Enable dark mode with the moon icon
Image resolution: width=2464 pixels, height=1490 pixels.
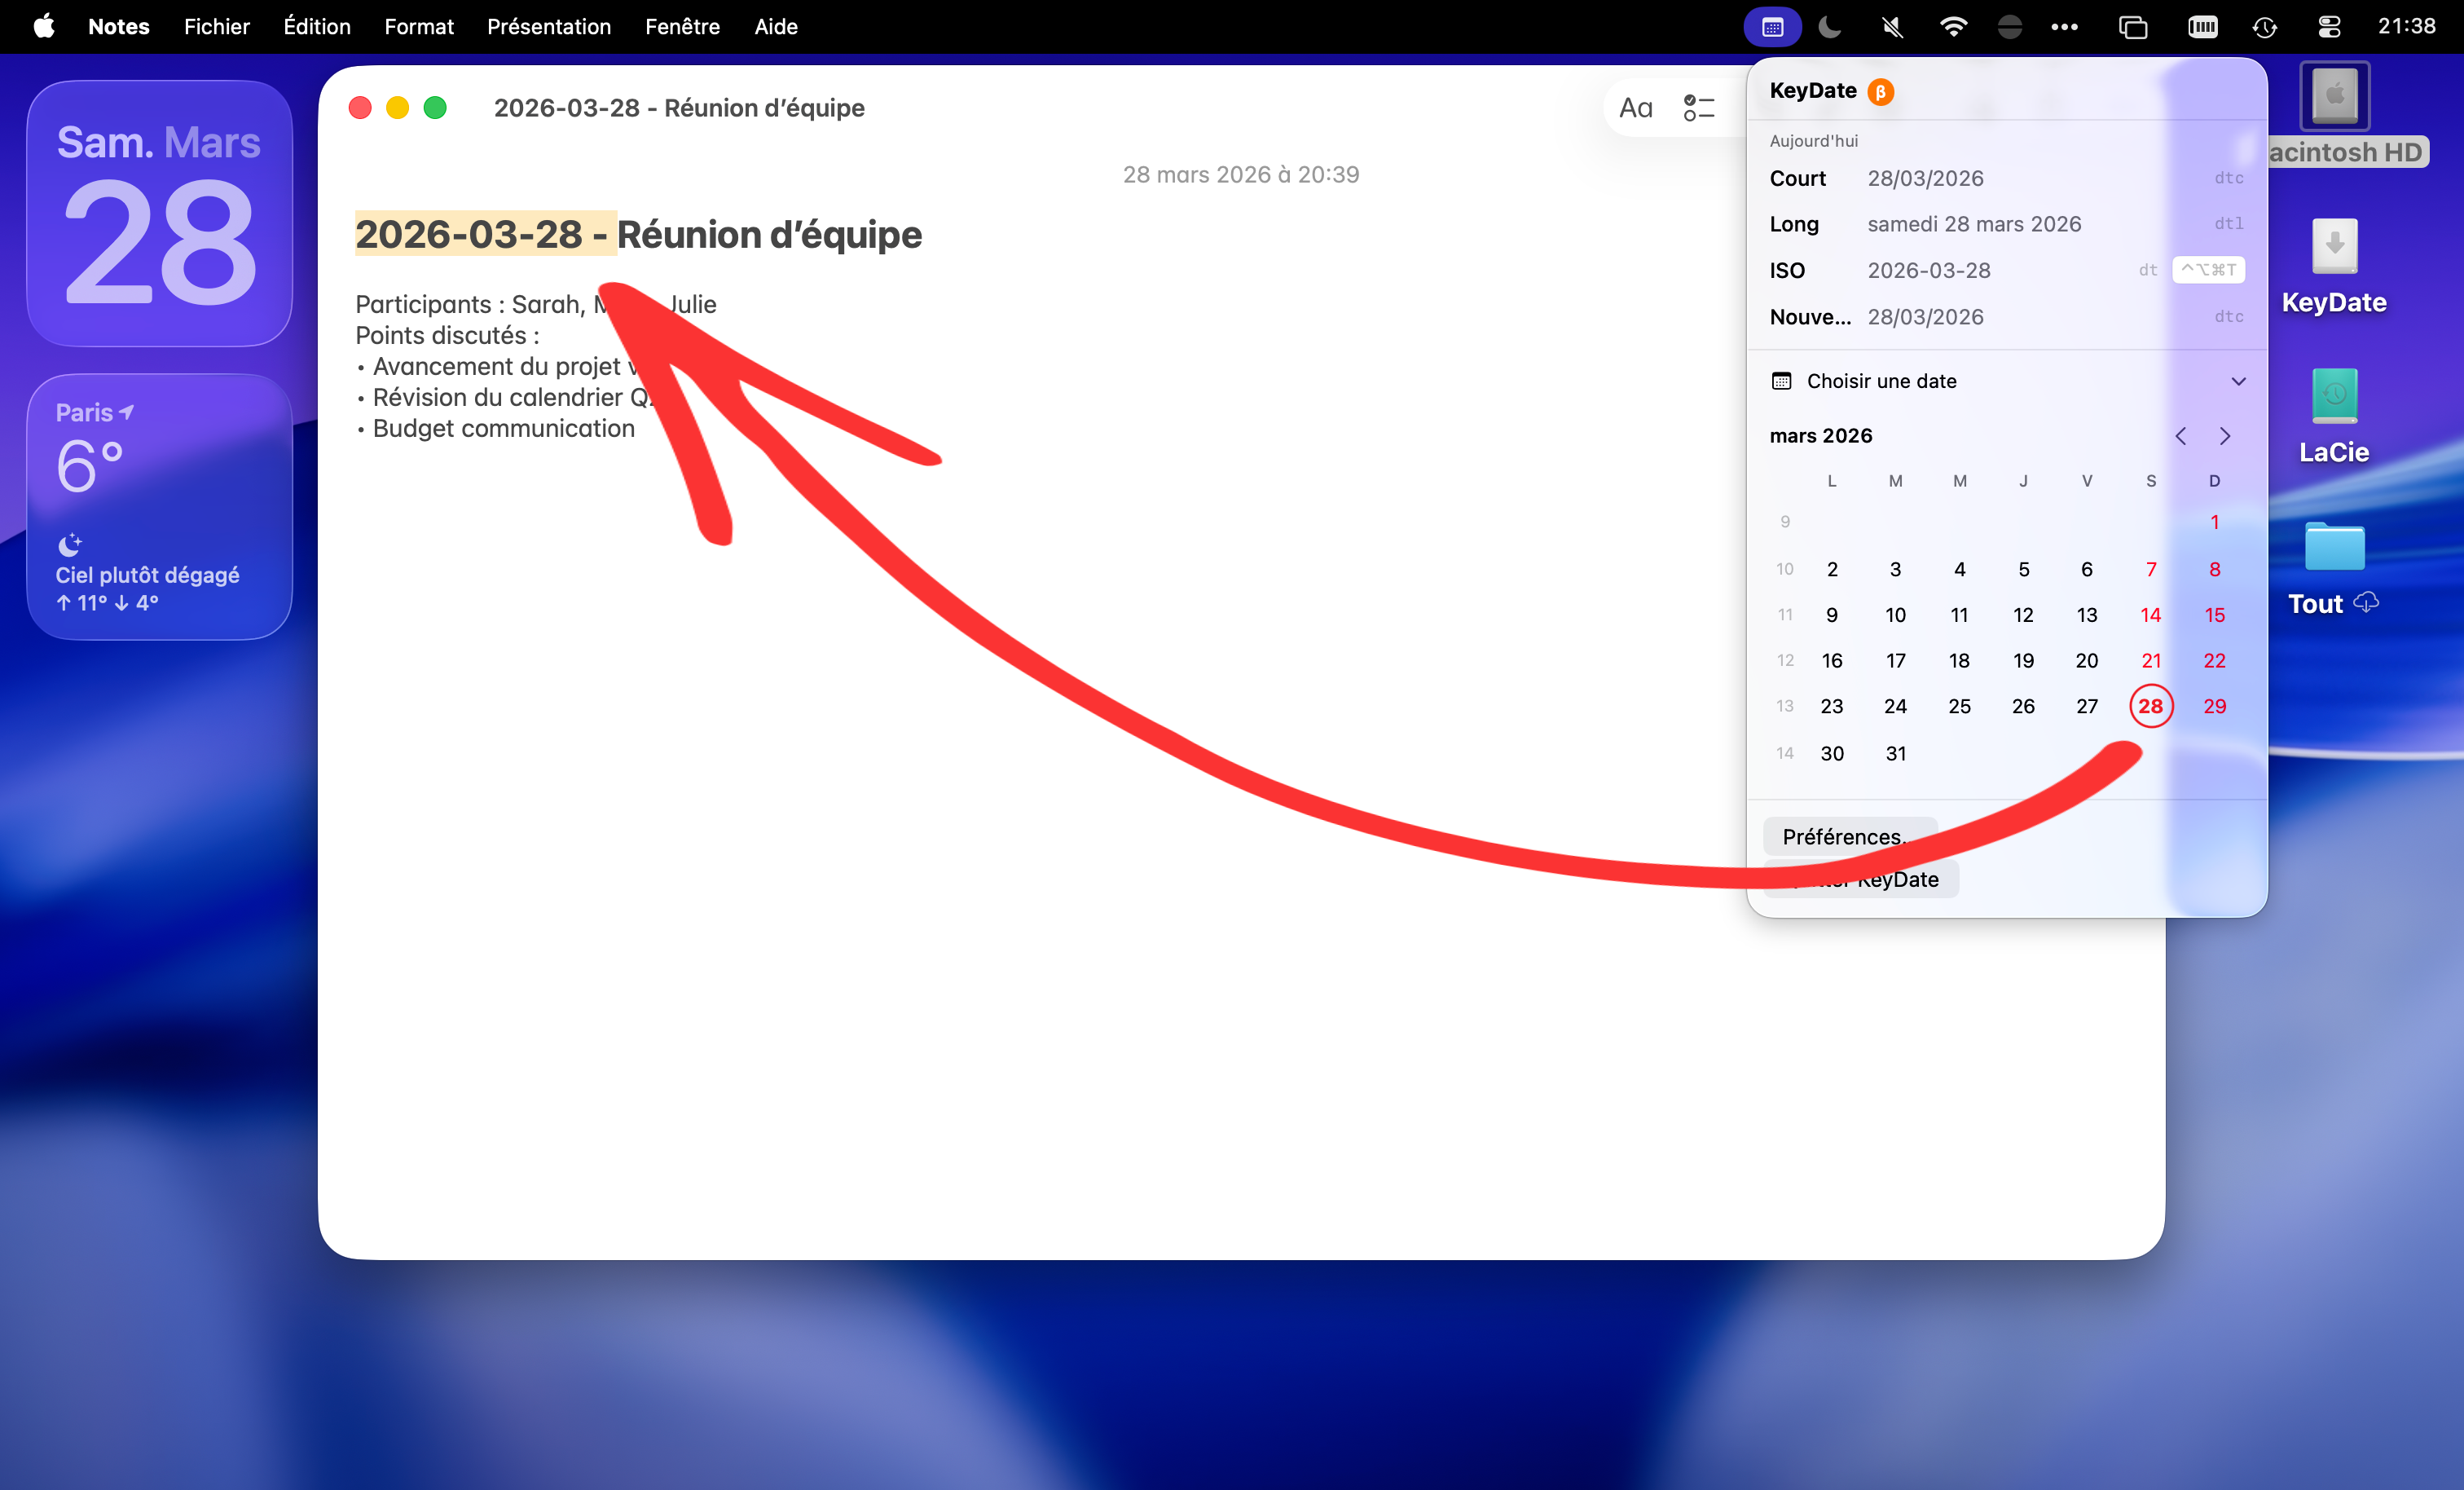click(1829, 27)
